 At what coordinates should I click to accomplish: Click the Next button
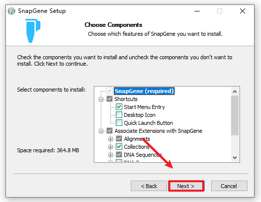pyautogui.click(x=186, y=186)
